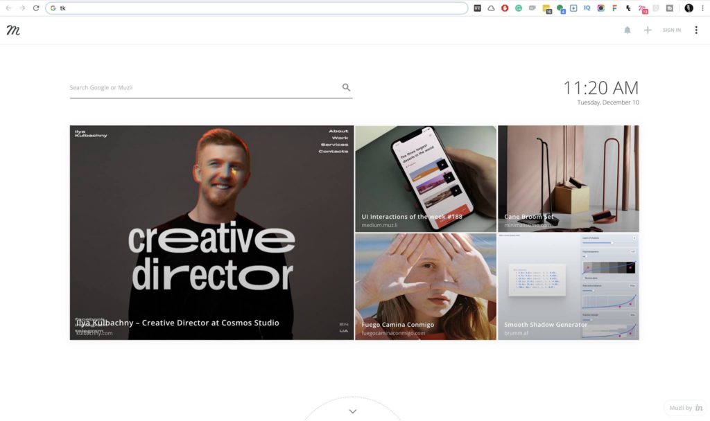
Task: Click the rainbow camera-lens extension icon
Action: [x=601, y=8]
